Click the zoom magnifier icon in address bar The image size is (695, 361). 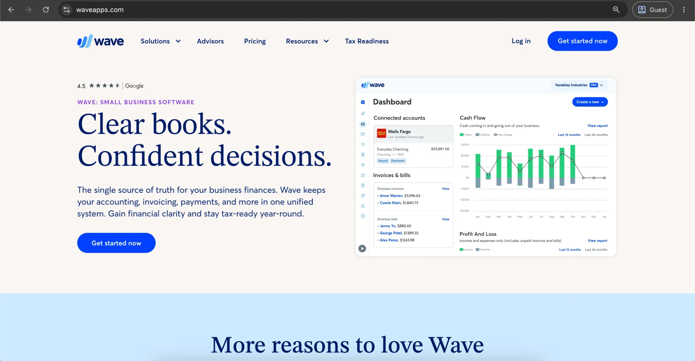pos(616,10)
